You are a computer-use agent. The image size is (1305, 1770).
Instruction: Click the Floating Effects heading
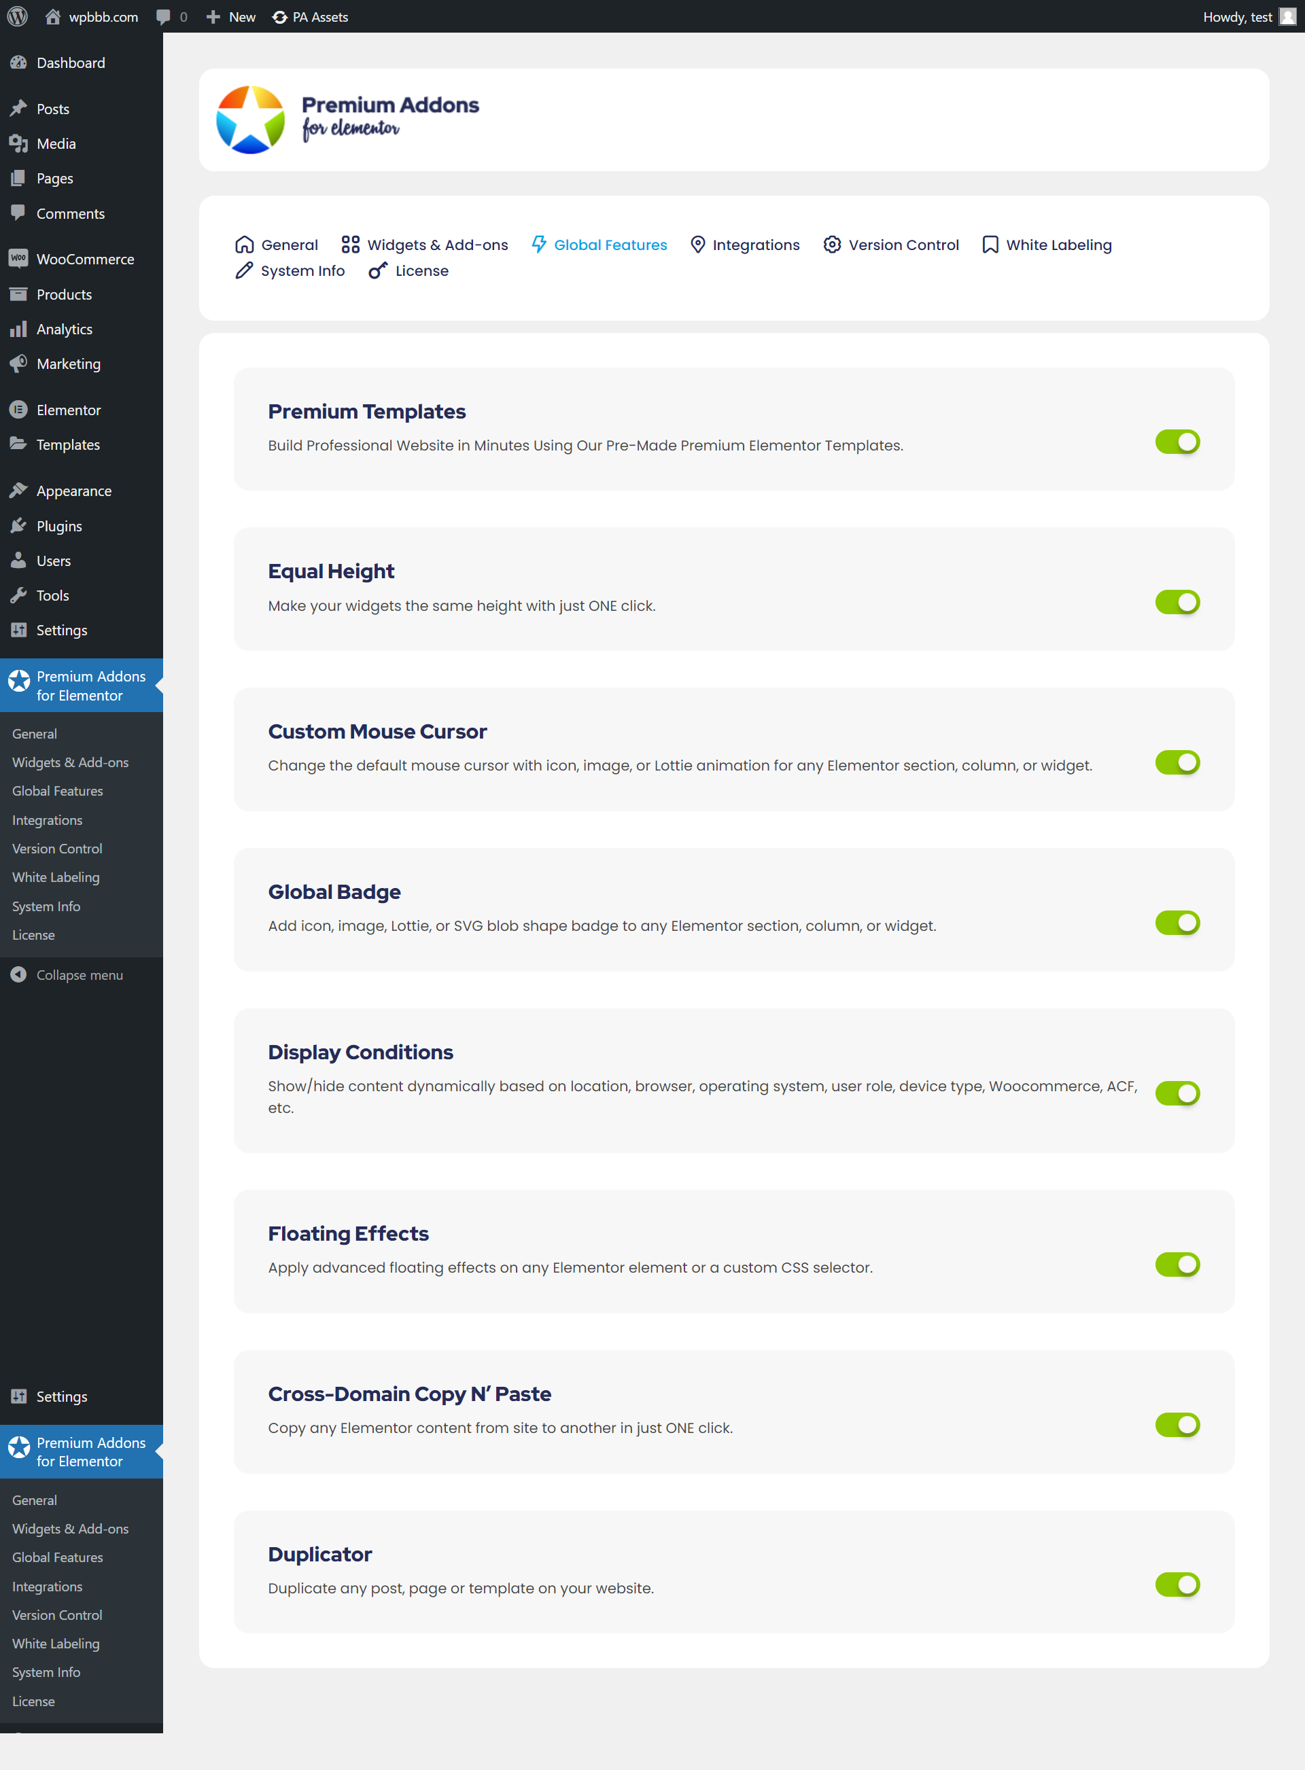point(349,1233)
